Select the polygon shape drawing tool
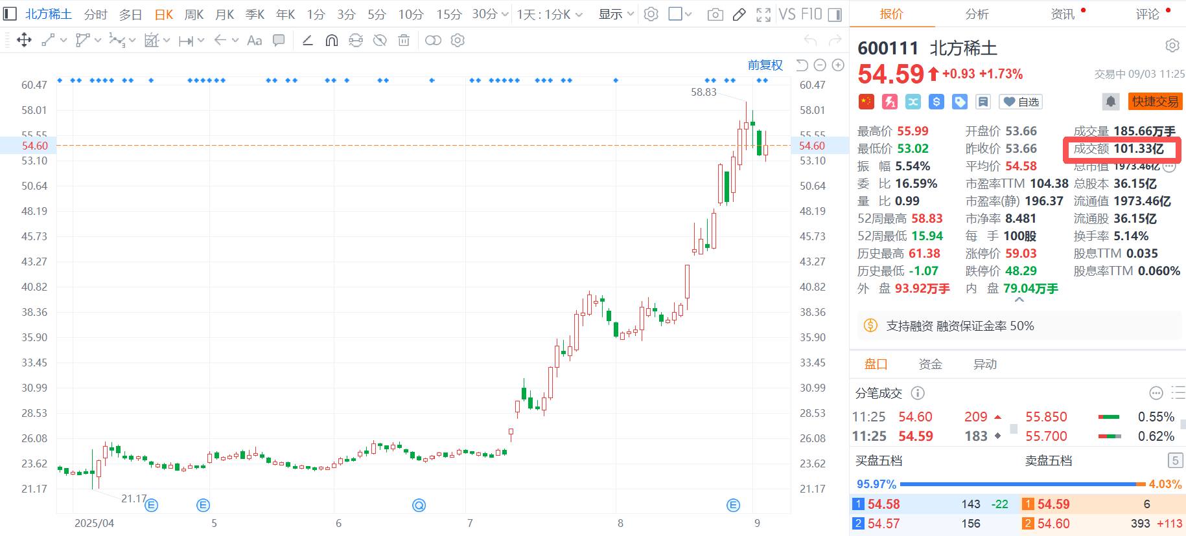 coord(82,40)
